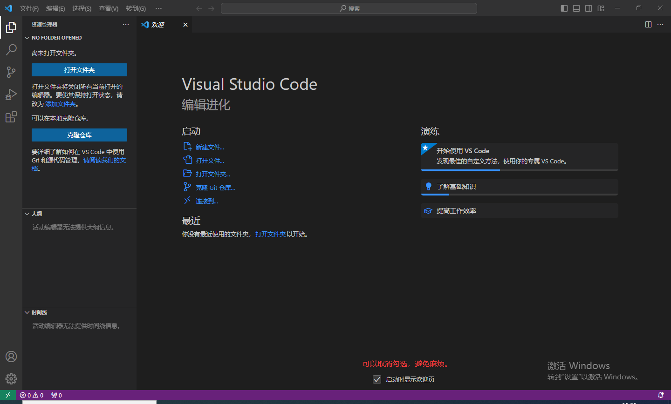Collapse the 大纲 section
This screenshot has height=404, width=671.
point(79,214)
